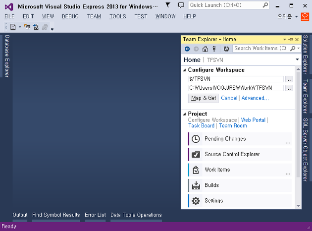Click the Visual Studio logo icon
Screen dimensions: 312x231
point(9,7)
